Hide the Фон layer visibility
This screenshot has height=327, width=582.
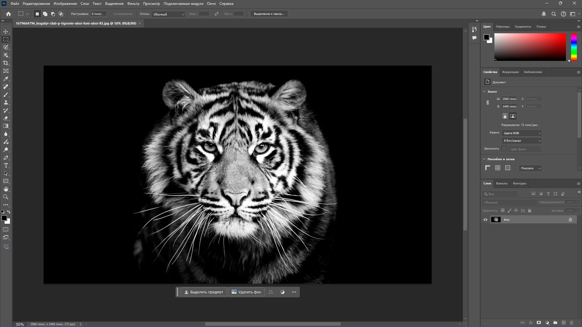485,220
